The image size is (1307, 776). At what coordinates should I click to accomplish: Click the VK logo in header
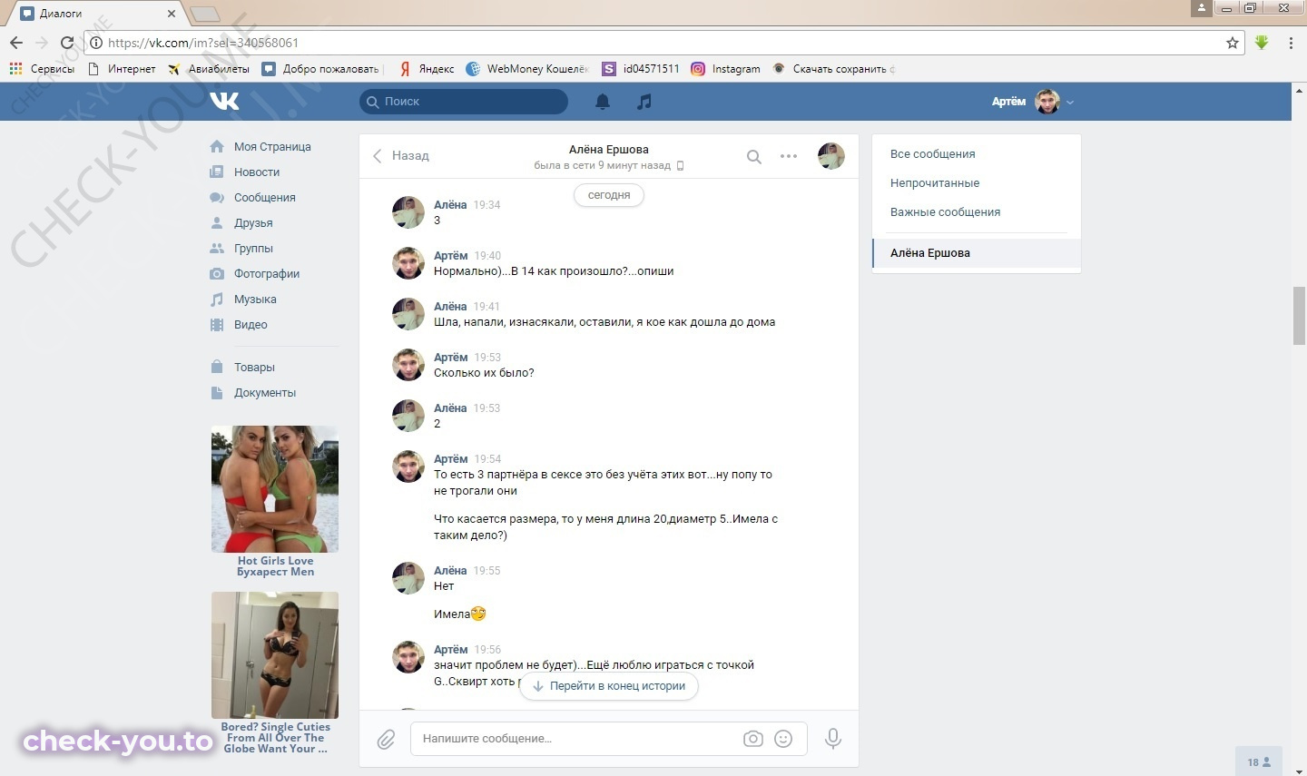point(224,101)
